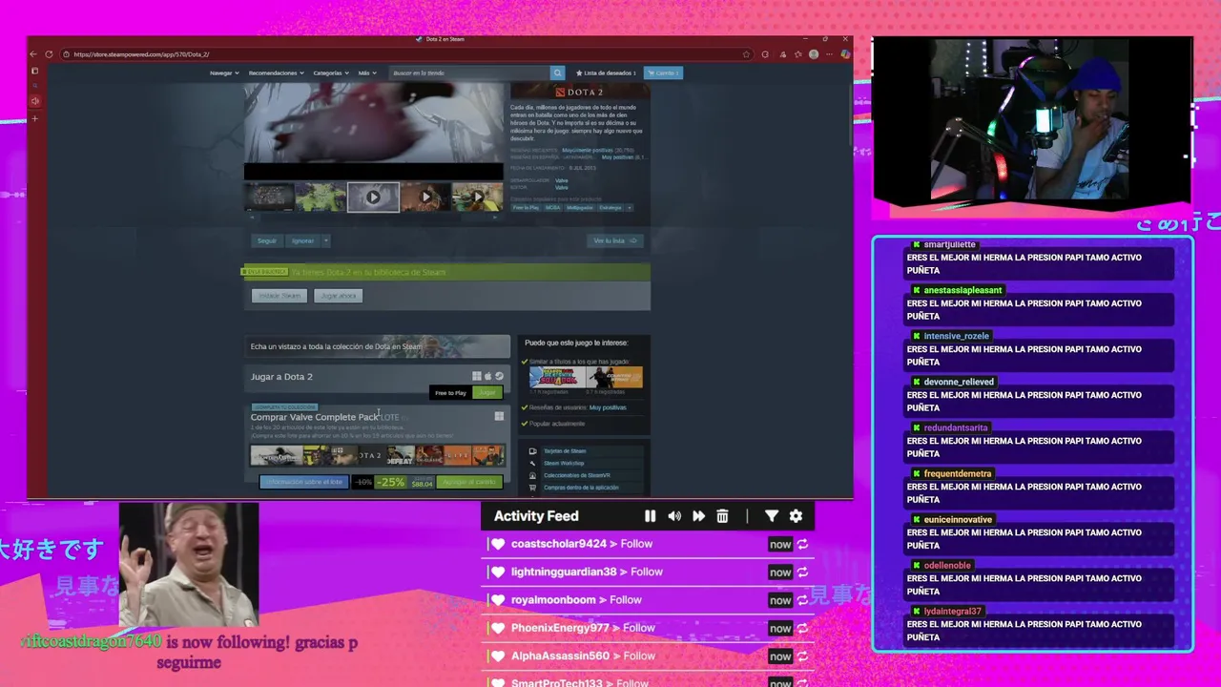Open Activity Feed settings gear
Screen dimensions: 1221x687
[x=796, y=516]
